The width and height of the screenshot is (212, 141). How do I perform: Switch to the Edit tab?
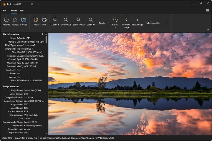click(x=22, y=11)
